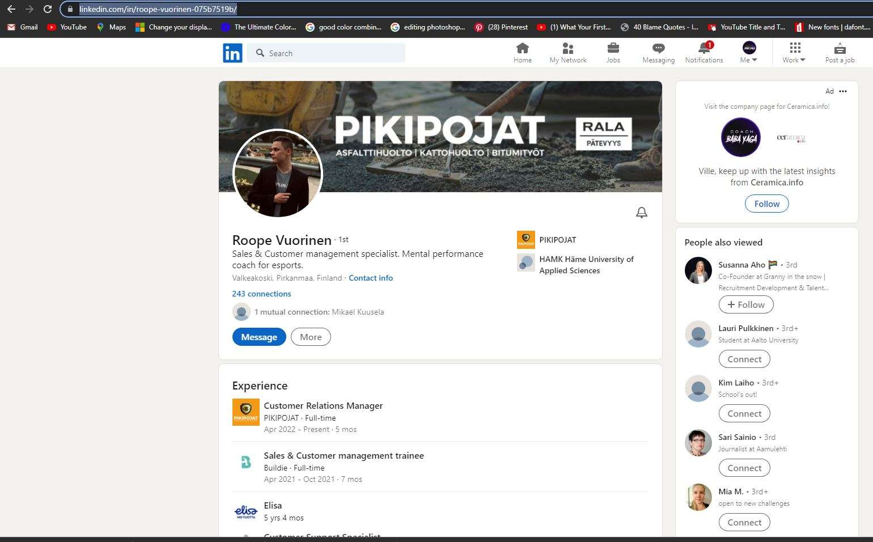Open Contact info link

pyautogui.click(x=371, y=278)
